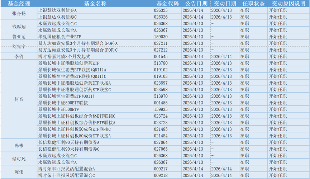Click the 基金经理 column header
This screenshot has width=310, height=179.
coord(19,3)
